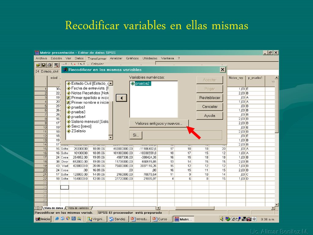This screenshot has height=235, width=313.
Task: Open Virgini... taskbar window
Action: 96,219
